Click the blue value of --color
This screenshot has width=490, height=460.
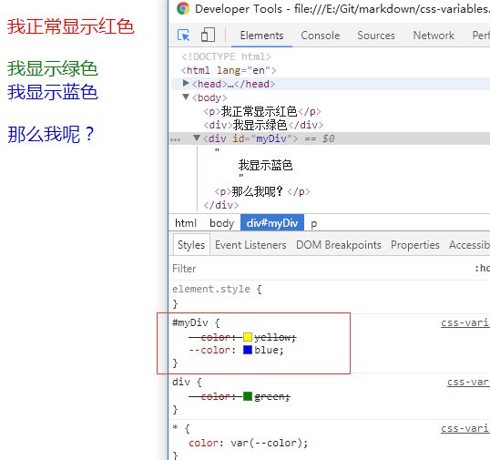click(266, 350)
